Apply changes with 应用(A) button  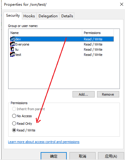pos(111,156)
